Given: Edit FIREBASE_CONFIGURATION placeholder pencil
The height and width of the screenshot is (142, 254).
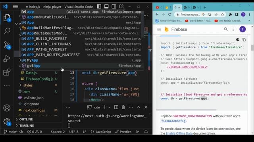Looking at the screenshot, I should coord(206,67).
